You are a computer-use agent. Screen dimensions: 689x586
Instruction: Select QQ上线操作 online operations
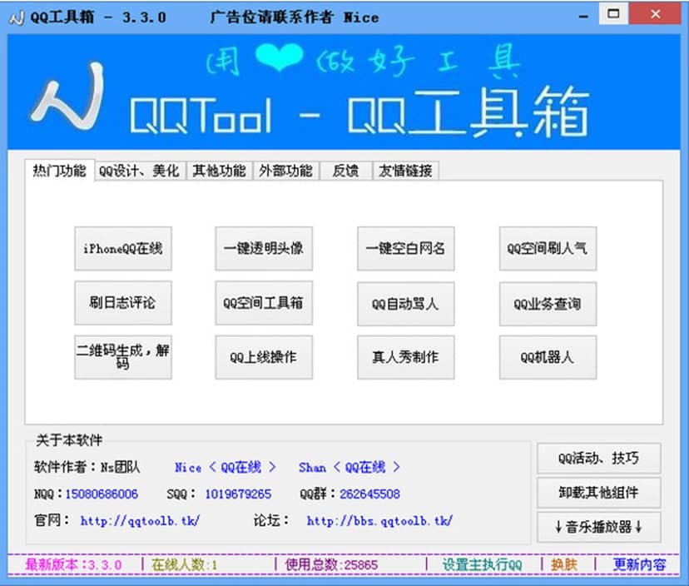(264, 356)
